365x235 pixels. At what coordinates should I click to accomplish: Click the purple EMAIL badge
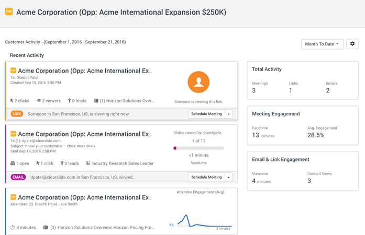point(18,177)
